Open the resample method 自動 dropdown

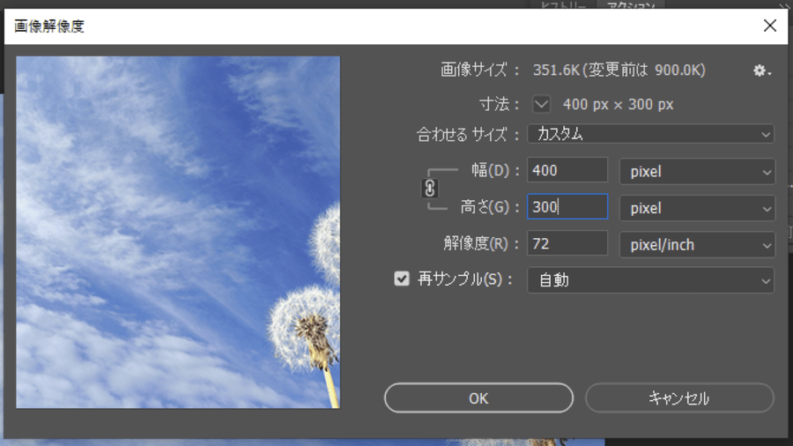click(651, 280)
